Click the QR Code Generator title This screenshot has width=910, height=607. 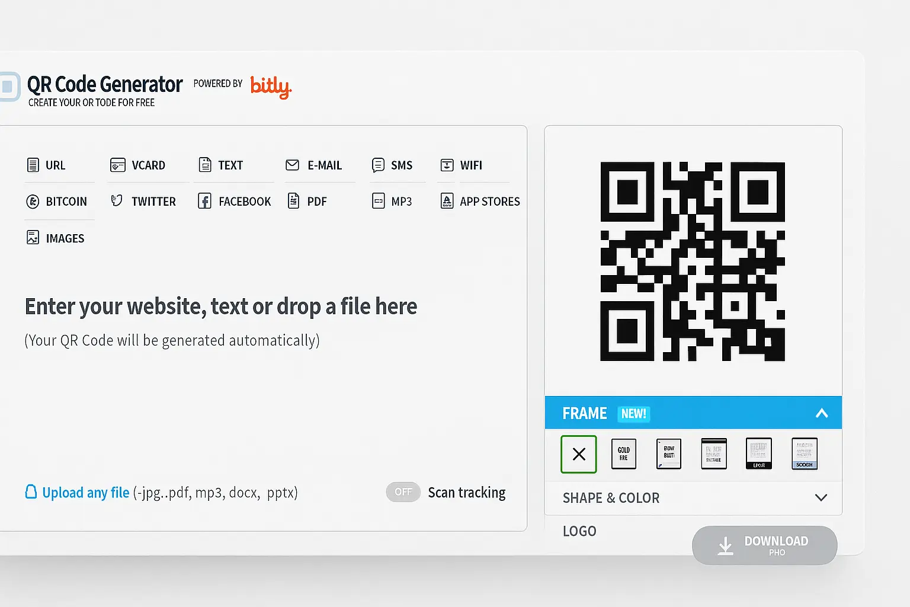click(x=105, y=85)
